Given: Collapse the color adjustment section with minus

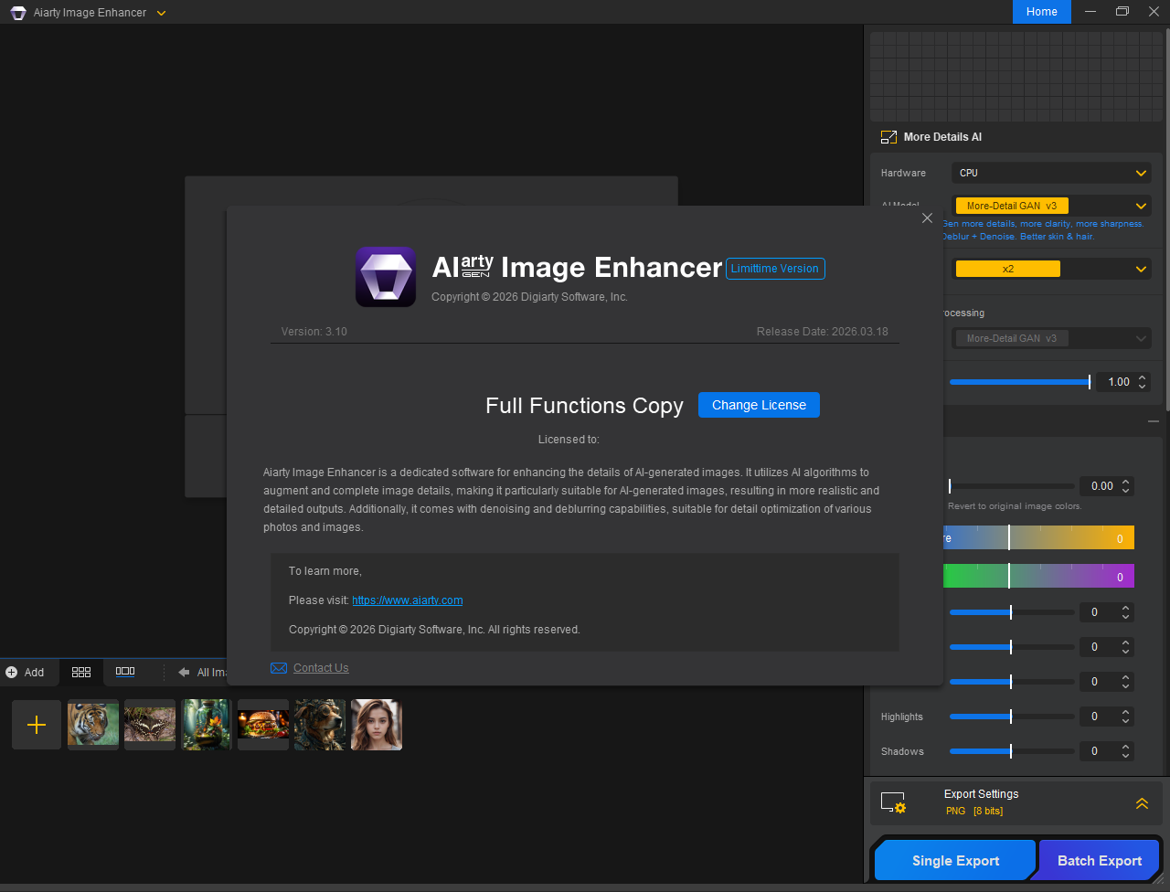Looking at the screenshot, I should [x=1154, y=421].
